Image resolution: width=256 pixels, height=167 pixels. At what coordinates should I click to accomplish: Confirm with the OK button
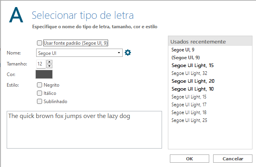point(190,158)
